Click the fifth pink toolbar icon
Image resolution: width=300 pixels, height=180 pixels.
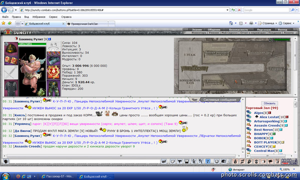tap(263, 161)
